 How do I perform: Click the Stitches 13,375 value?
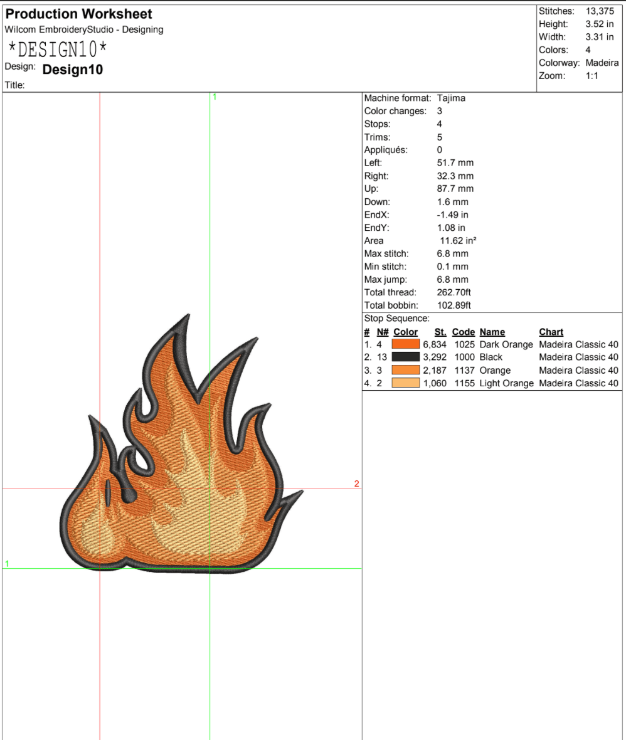602,11
